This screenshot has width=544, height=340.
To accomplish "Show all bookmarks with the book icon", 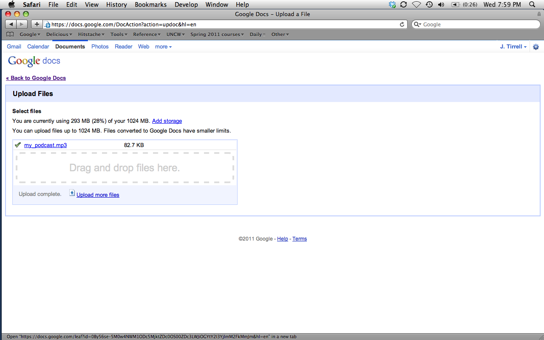I will click(10, 34).
